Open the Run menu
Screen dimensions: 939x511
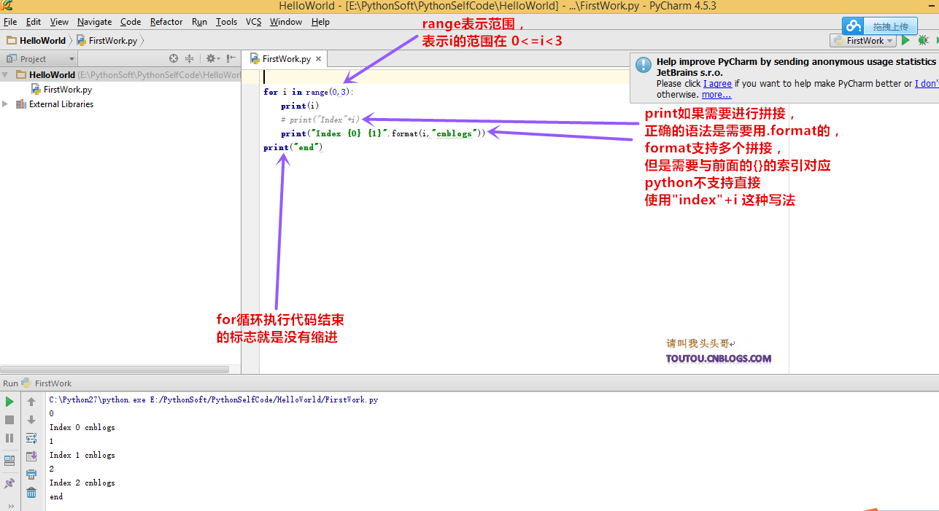pos(199,22)
